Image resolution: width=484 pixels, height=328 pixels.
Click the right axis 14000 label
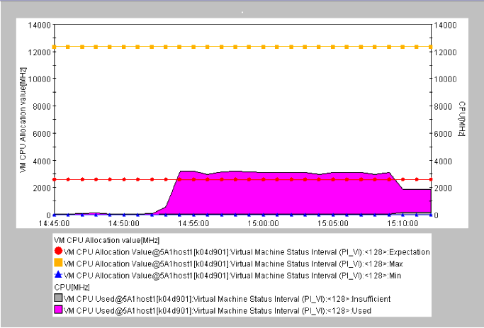(x=445, y=26)
